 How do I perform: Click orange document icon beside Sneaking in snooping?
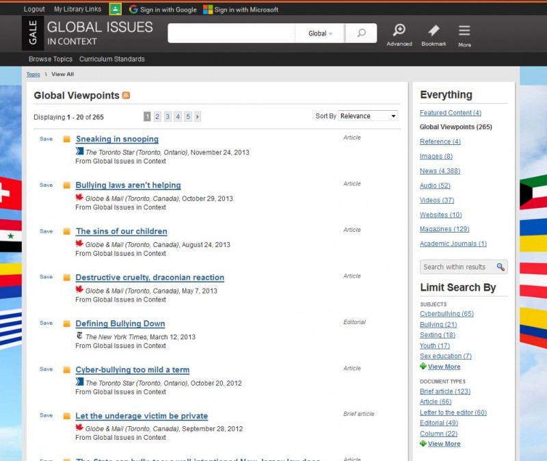[66, 140]
